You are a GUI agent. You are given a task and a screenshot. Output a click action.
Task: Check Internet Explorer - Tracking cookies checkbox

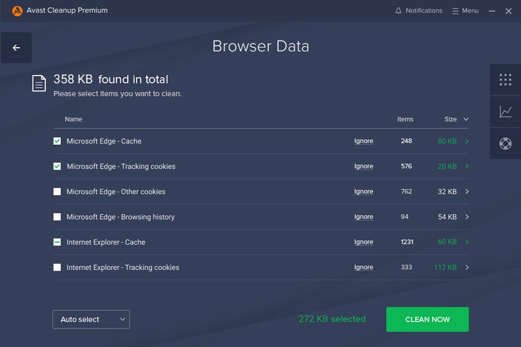(57, 268)
